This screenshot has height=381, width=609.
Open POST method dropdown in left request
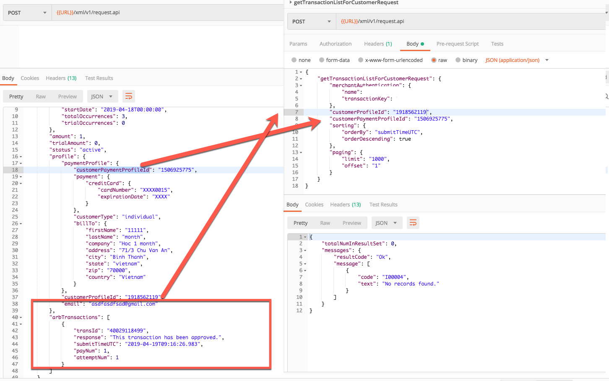pos(27,13)
